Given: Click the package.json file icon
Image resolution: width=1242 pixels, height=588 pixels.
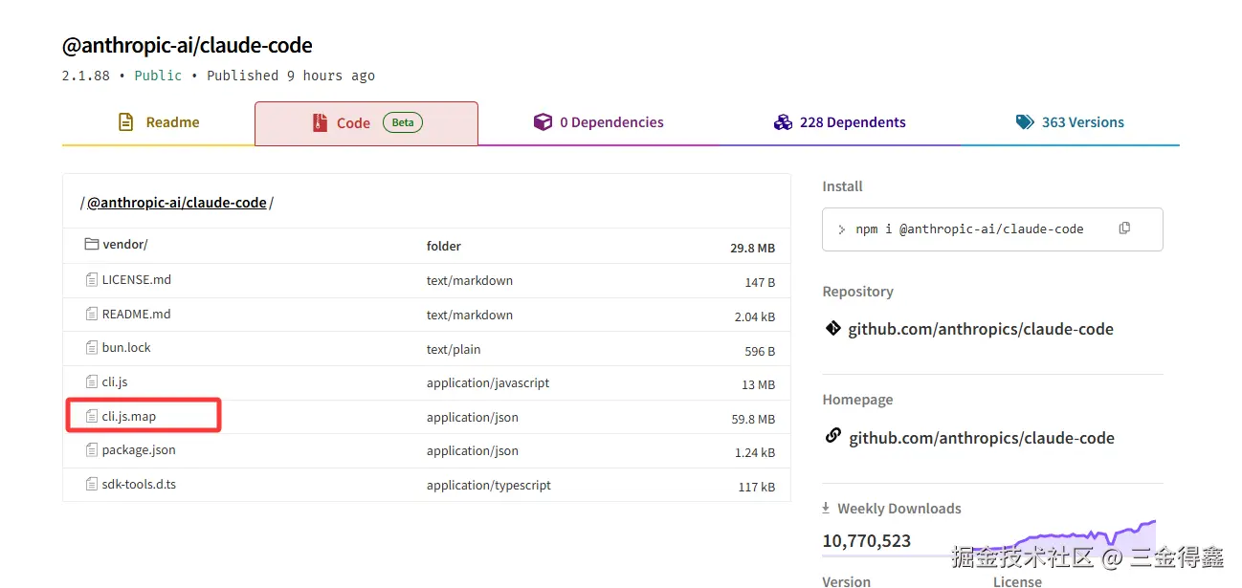Looking at the screenshot, I should [92, 449].
